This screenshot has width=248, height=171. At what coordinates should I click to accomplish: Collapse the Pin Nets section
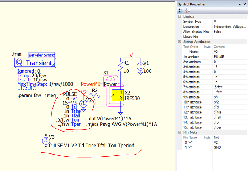point(180,132)
